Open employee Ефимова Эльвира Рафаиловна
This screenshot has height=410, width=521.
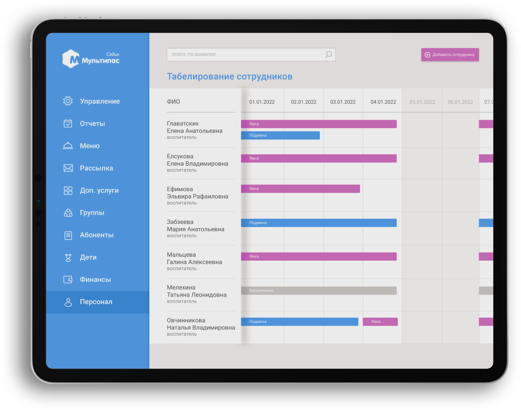tap(197, 196)
